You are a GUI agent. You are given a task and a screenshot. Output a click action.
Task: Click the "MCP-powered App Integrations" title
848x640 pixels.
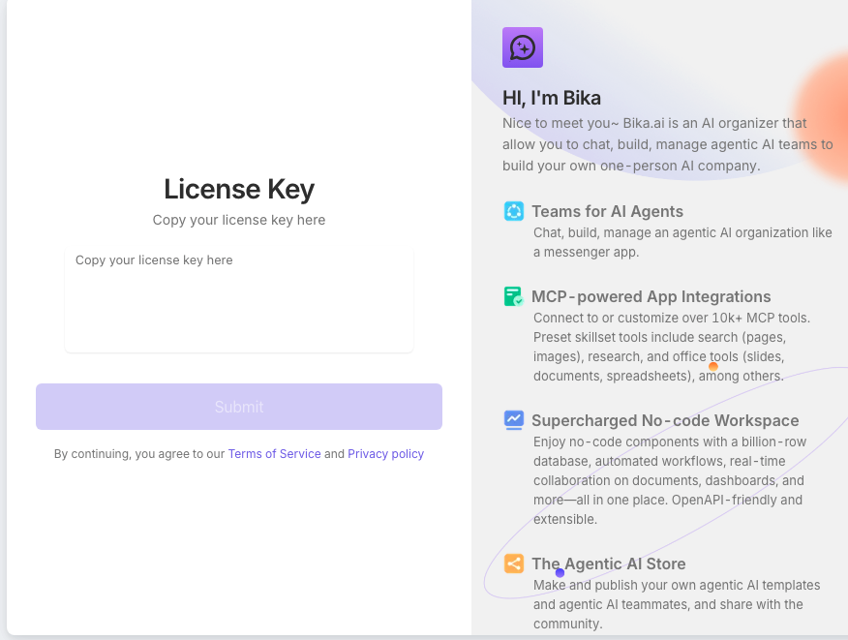point(651,296)
